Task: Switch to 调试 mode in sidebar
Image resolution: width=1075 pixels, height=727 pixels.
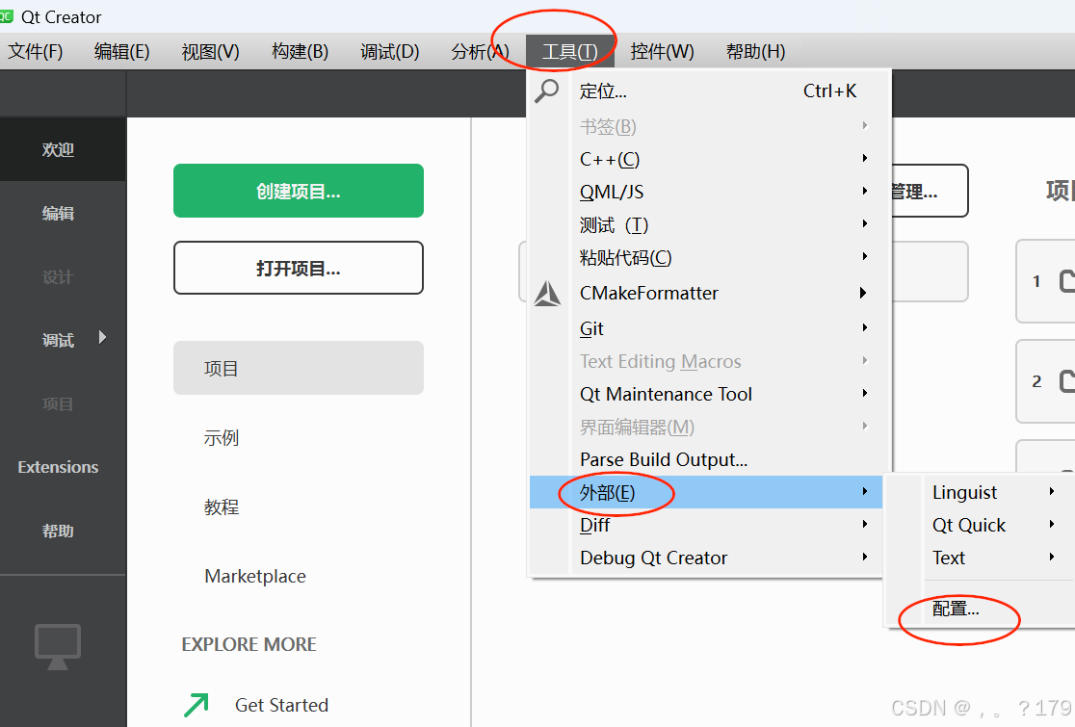Action: (58, 340)
